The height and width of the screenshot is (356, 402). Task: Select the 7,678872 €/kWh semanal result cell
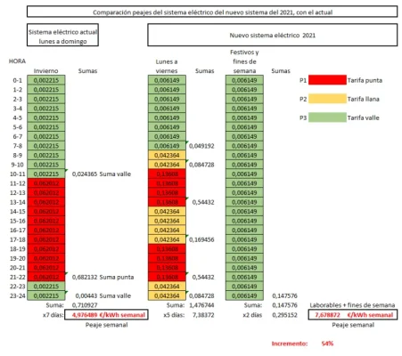353,315
